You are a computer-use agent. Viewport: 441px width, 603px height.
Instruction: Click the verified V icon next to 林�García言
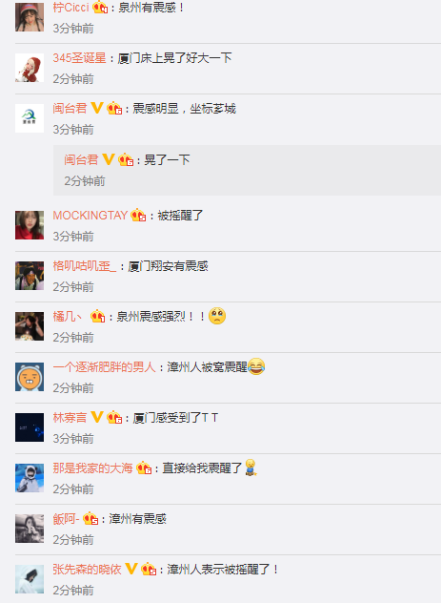pos(97,417)
